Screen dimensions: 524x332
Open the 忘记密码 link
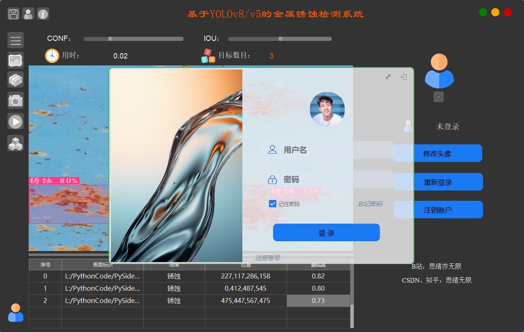pos(370,204)
